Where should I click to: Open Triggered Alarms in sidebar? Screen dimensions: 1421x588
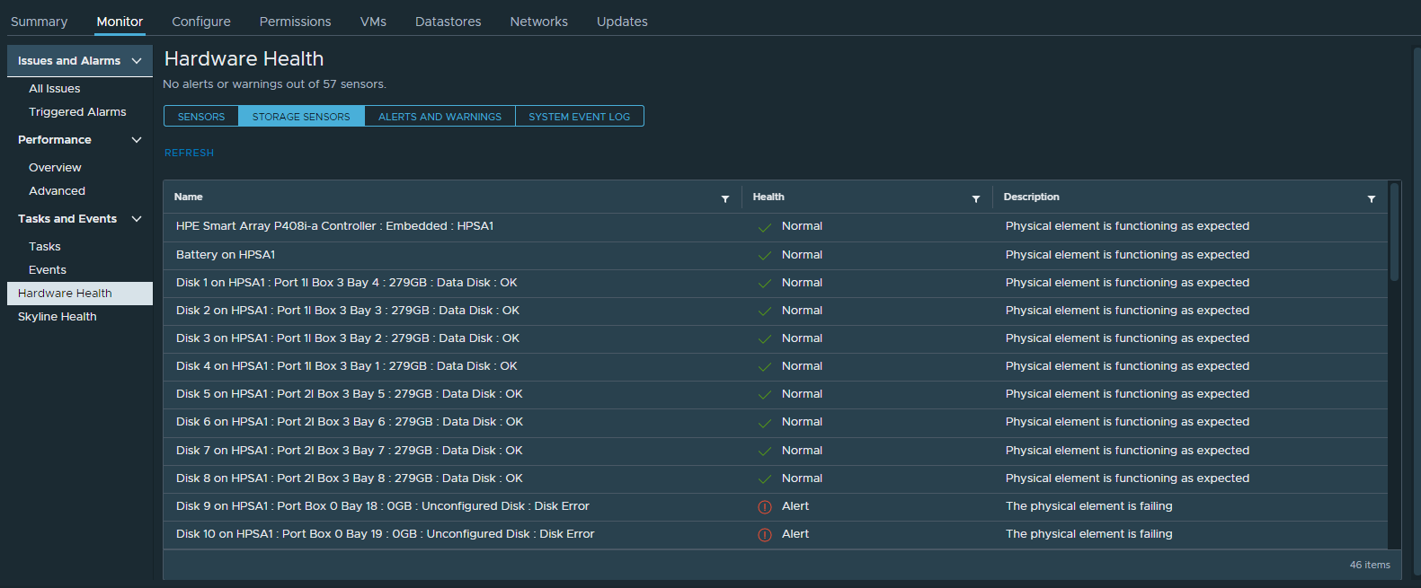[x=77, y=112]
